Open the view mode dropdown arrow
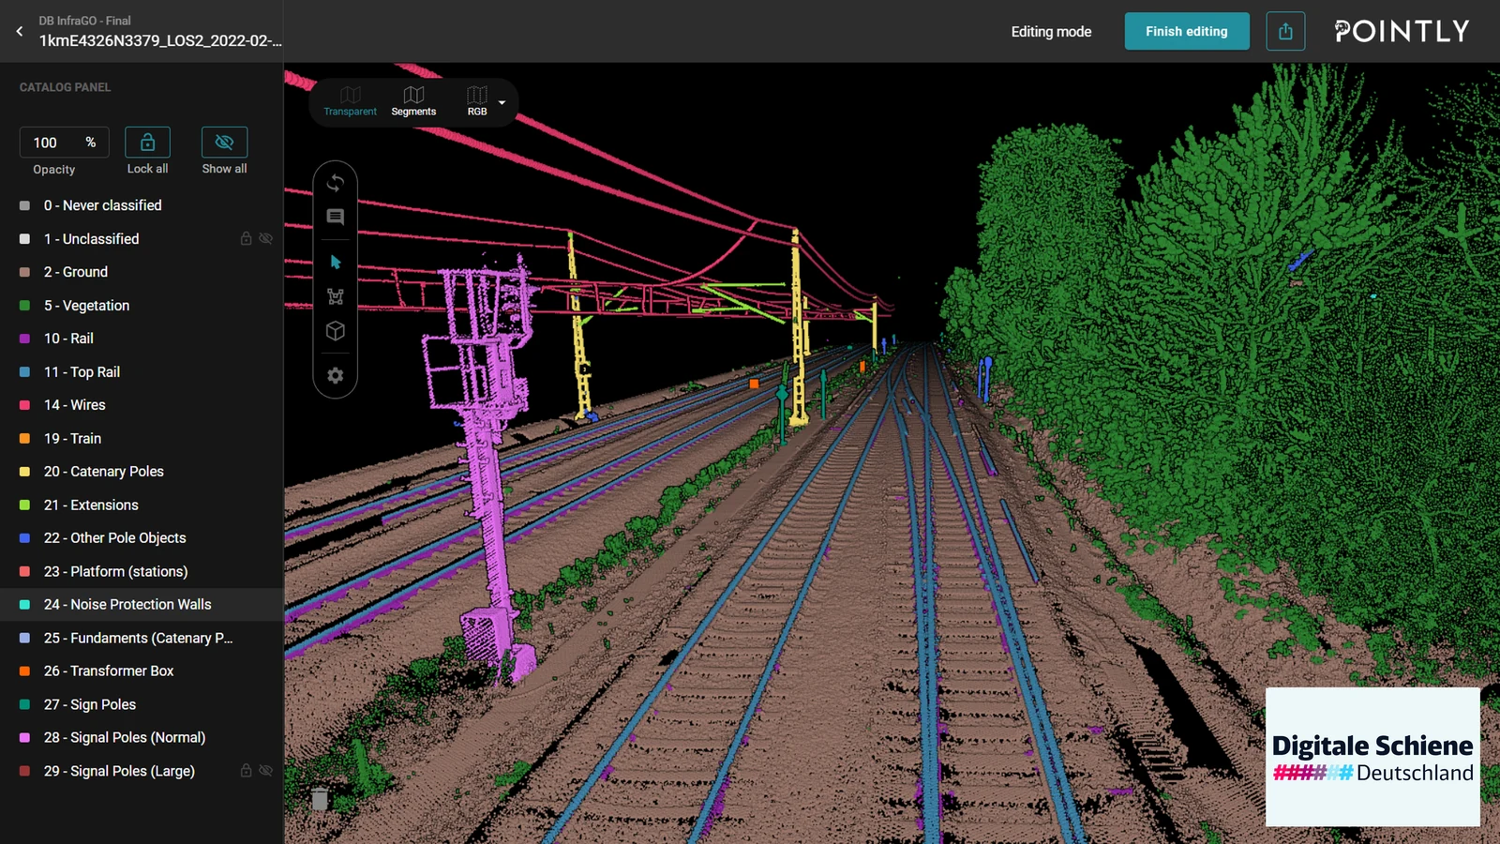The image size is (1500, 844). pyautogui.click(x=502, y=102)
